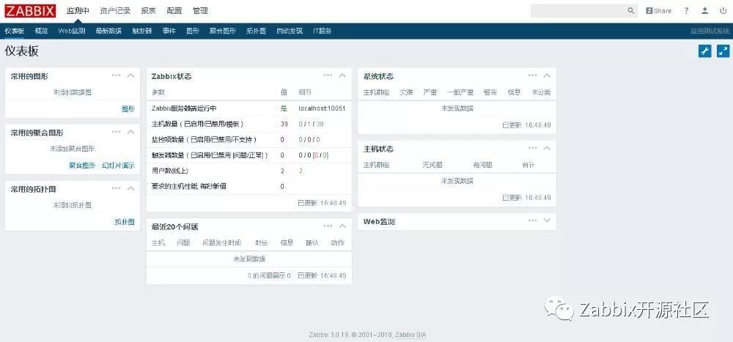Open the 监测中 main menu
733x342 pixels.
pyautogui.click(x=78, y=11)
